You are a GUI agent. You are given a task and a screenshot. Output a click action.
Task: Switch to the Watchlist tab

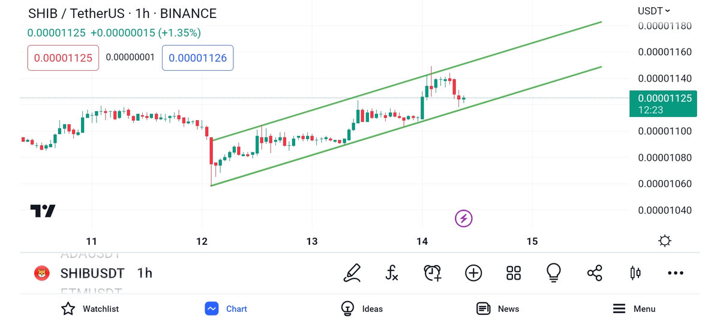90,309
